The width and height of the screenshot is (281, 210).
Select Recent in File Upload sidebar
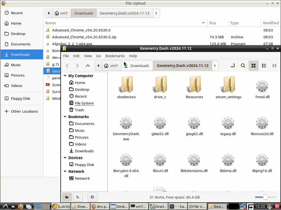[22, 13]
